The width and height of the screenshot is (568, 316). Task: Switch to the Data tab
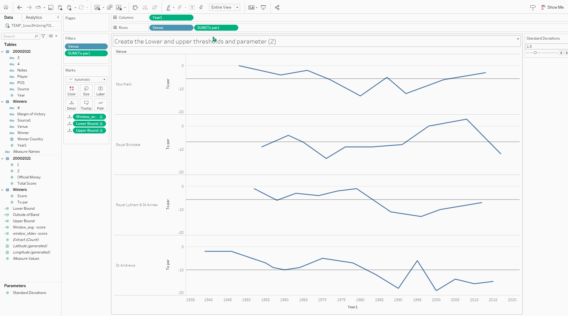click(9, 17)
